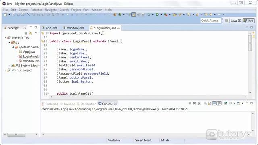The image size is (258, 145).
Task: Open the Run menu
Action: click(86, 10)
